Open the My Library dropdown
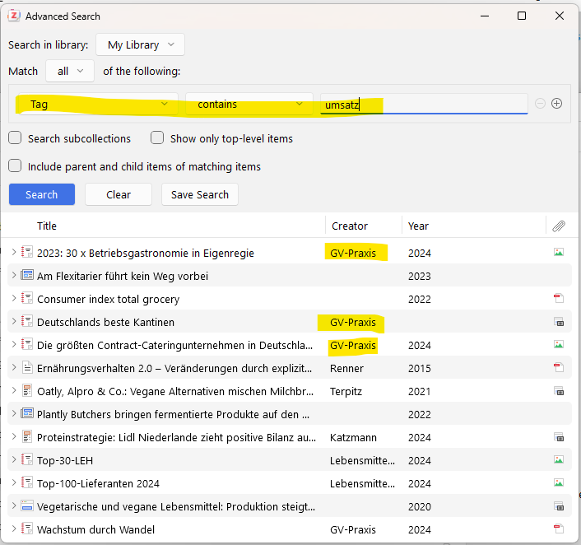The height and width of the screenshot is (545, 581). [x=140, y=44]
